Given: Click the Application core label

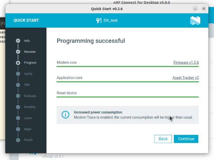Looking at the screenshot, I should pyautogui.click(x=70, y=78).
